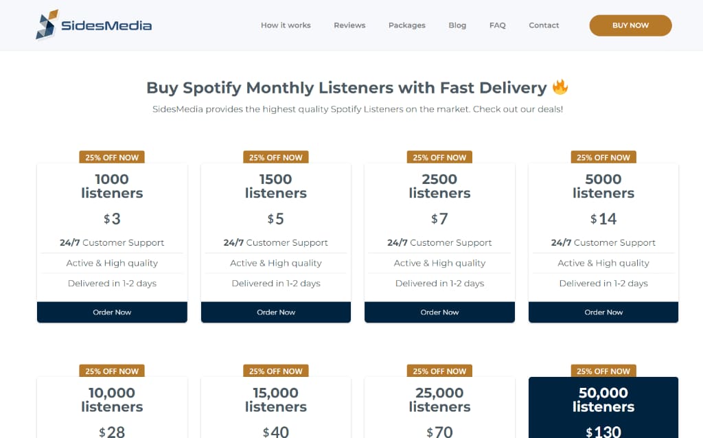Select the 1500 listeners card title
This screenshot has height=438, width=703.
276,186
